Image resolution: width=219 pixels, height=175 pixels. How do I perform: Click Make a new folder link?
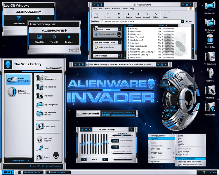coord(106,48)
